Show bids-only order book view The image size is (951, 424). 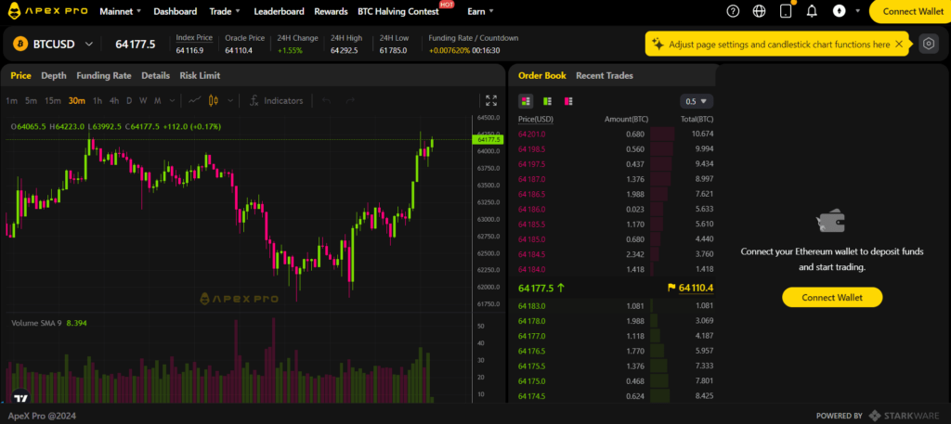547,100
